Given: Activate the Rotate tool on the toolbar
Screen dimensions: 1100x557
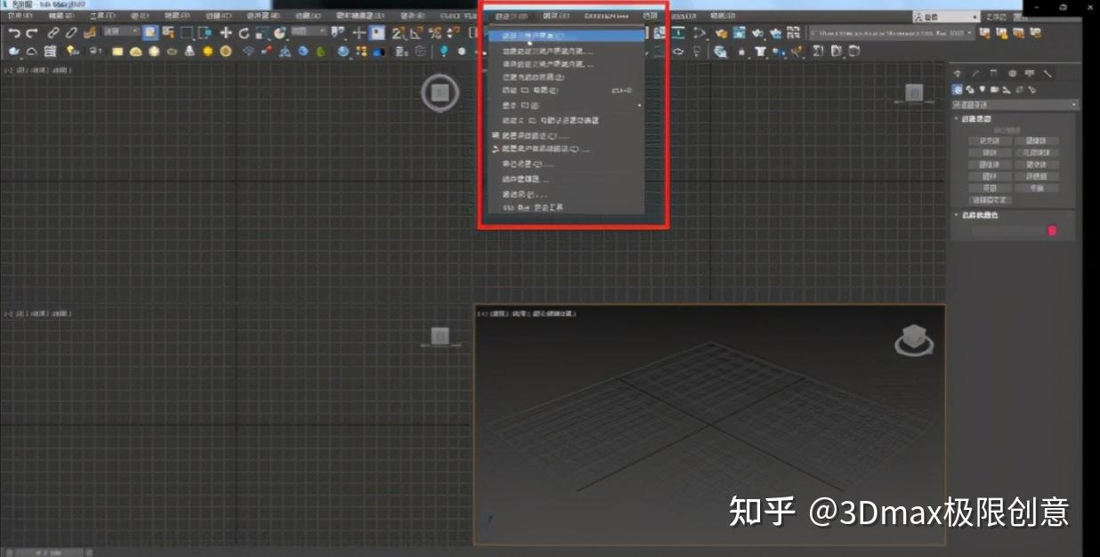Looking at the screenshot, I should coord(243,33).
